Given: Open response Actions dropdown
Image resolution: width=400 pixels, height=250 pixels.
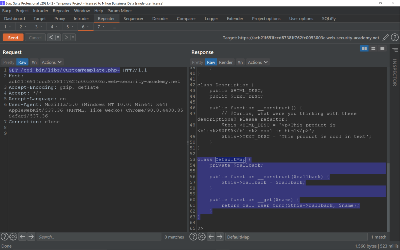Looking at the screenshot, I should click(258, 62).
